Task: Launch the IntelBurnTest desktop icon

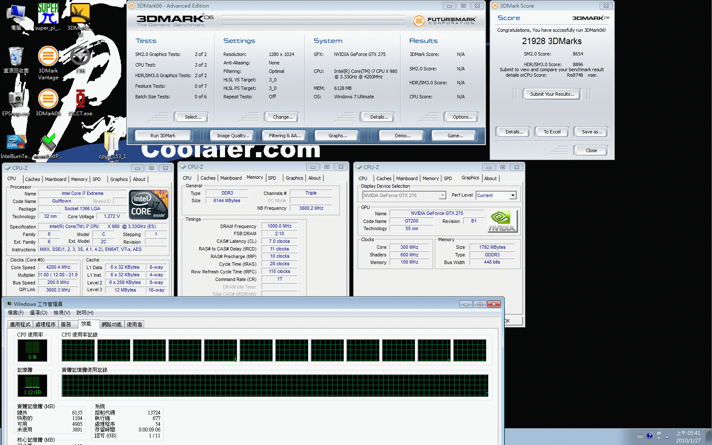Action: pos(16,146)
